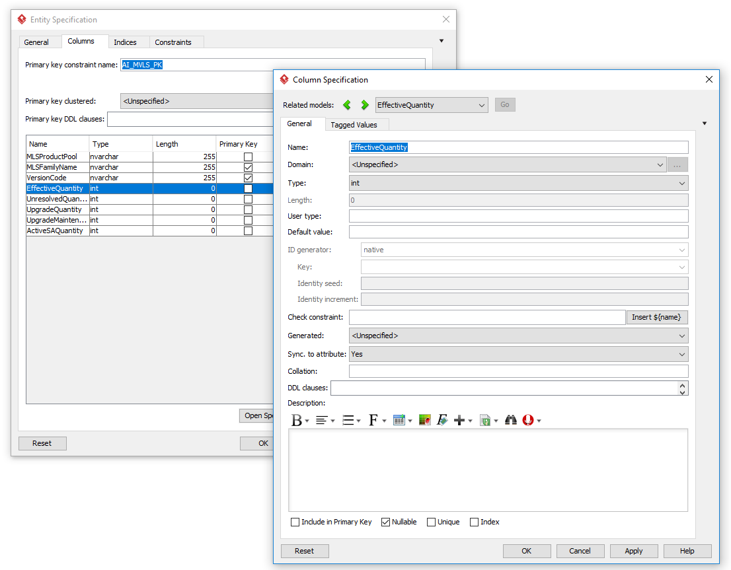Click the text alignment icon
This screenshot has width=731, height=570.
pyautogui.click(x=321, y=420)
